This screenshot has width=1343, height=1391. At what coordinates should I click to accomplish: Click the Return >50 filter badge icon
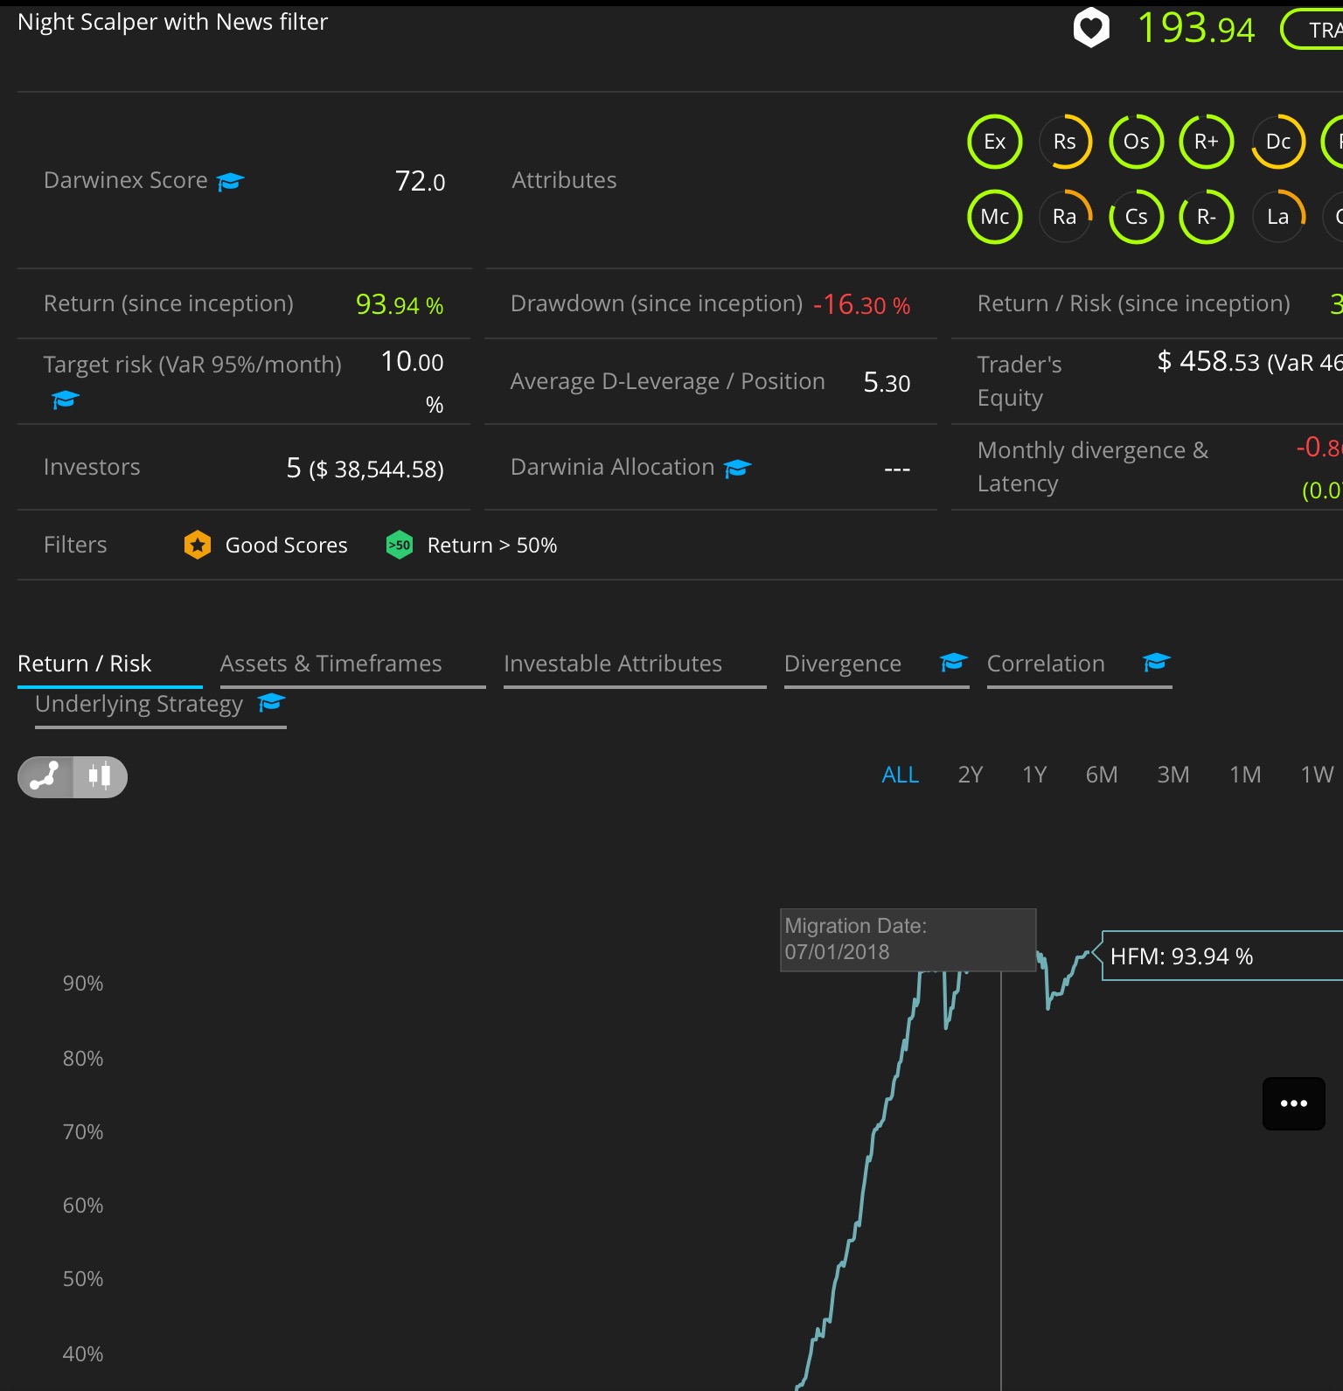tap(400, 545)
